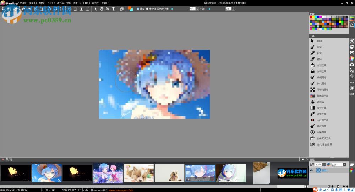355x192 pixels.
Task: Select the Clone stamp star tool
Action: tap(312, 132)
